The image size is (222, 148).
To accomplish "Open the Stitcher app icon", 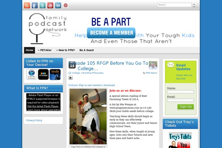I will coord(43,74).
